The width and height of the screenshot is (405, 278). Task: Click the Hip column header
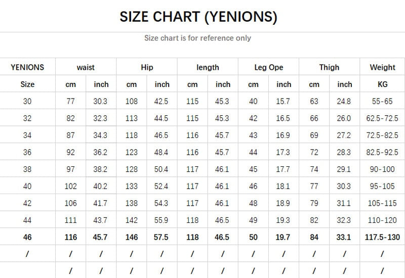pyautogui.click(x=147, y=67)
